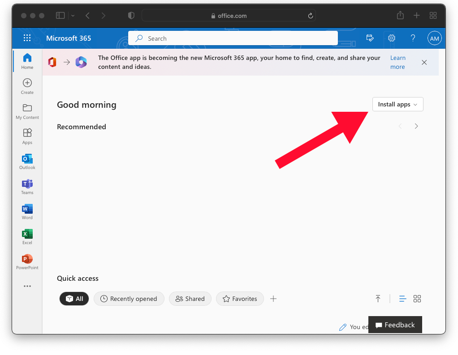This screenshot has height=355, width=458.
Task: Show more apps via ellipsis
Action: (27, 286)
